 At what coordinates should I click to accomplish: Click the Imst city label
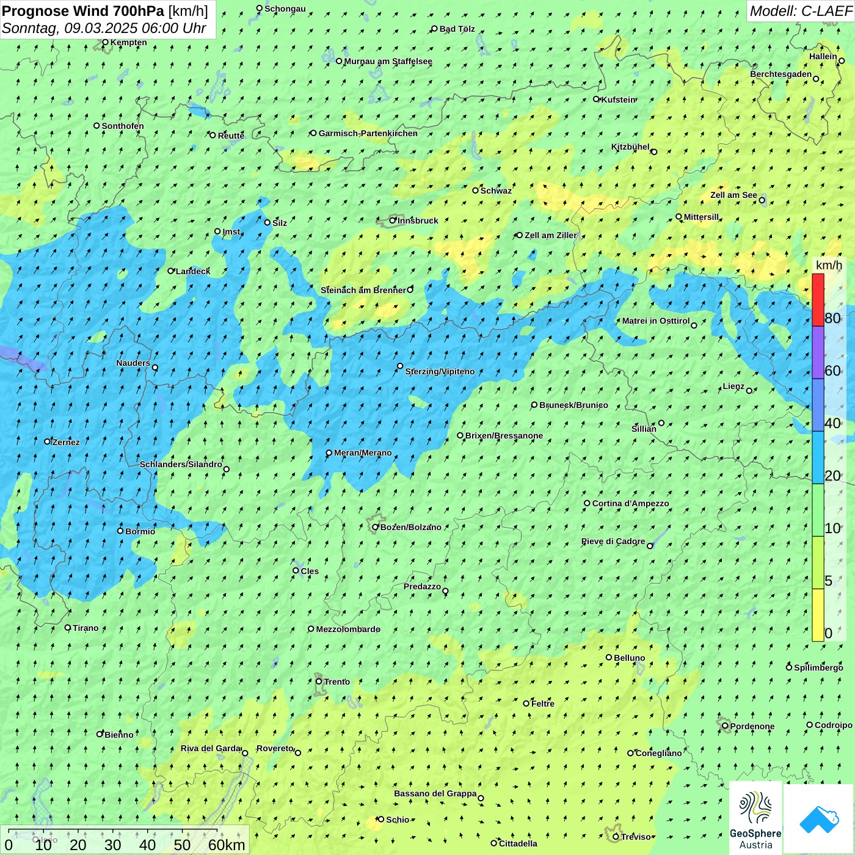pos(231,231)
